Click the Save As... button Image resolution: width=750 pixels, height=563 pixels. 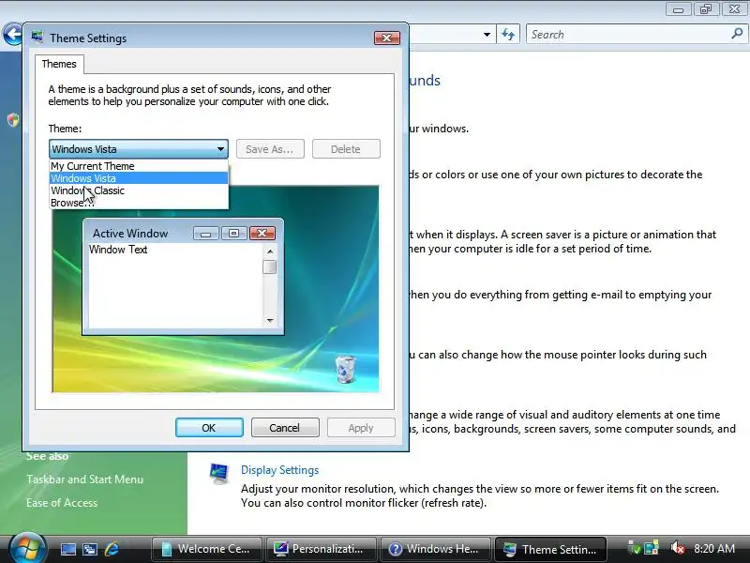tap(270, 149)
